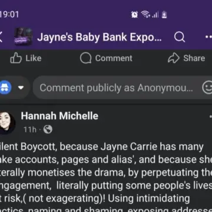Tap the Wi-Fi icon in the status bar
The width and height of the screenshot is (212, 212).
145,15
